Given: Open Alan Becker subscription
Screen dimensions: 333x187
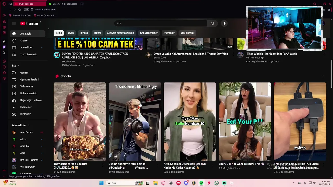Looking at the screenshot, I should [x=28, y=132].
